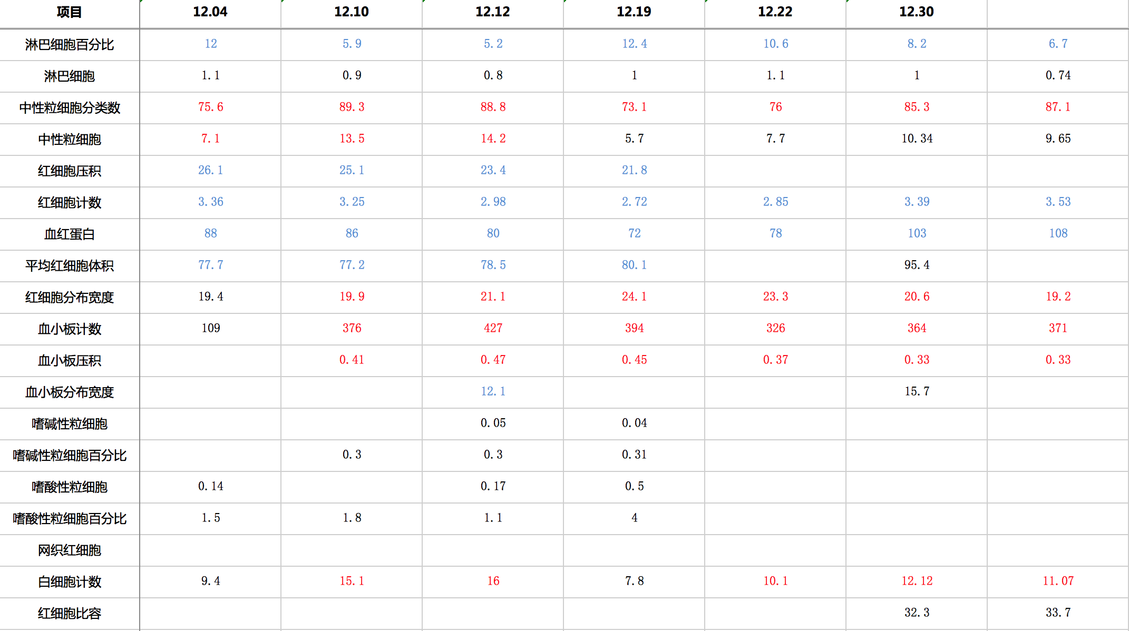
Task: Select the cell with value 427
Action: (493, 329)
